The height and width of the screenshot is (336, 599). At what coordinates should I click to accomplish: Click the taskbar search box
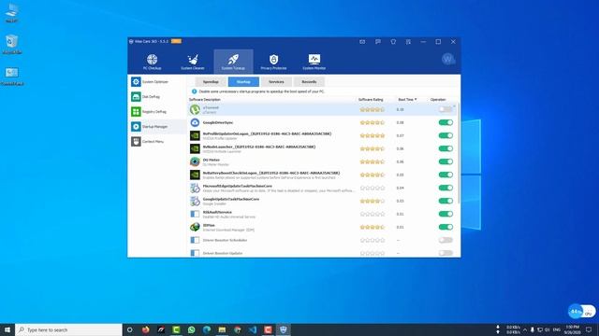pos(68,329)
